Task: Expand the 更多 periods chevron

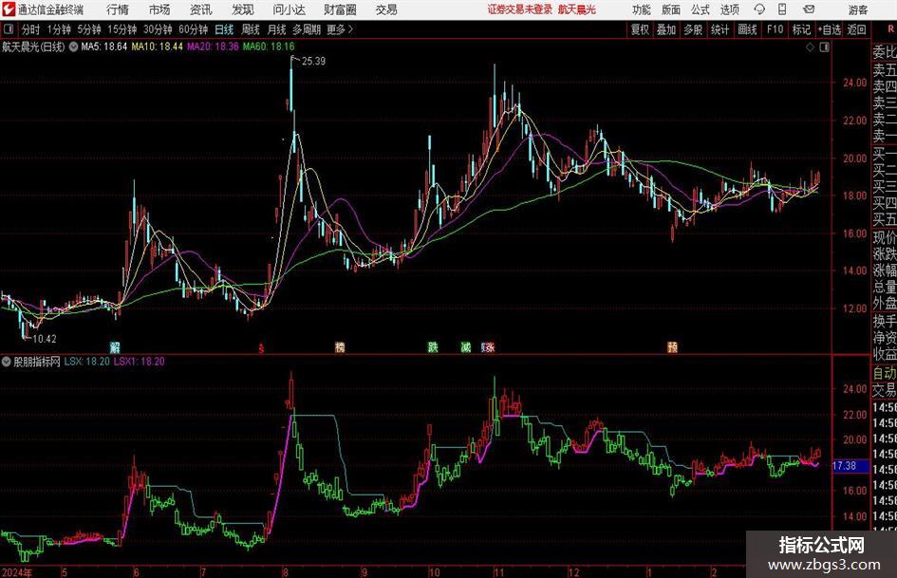Action: click(x=350, y=29)
